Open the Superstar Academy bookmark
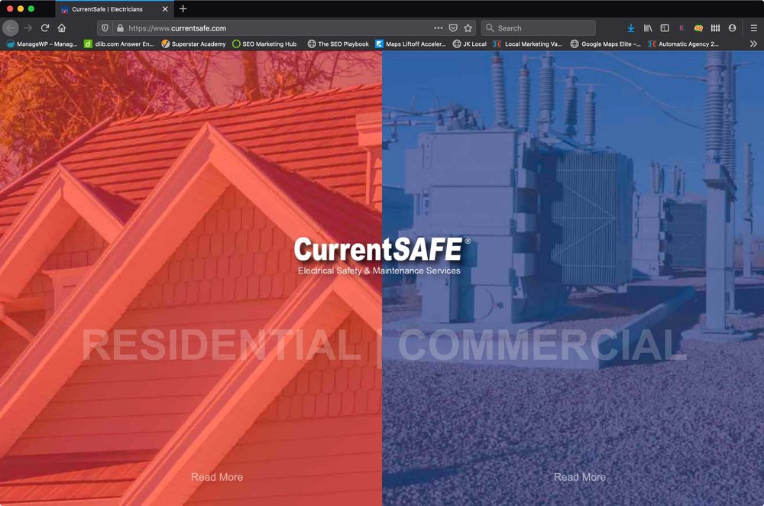Image resolution: width=764 pixels, height=506 pixels. pyautogui.click(x=193, y=44)
